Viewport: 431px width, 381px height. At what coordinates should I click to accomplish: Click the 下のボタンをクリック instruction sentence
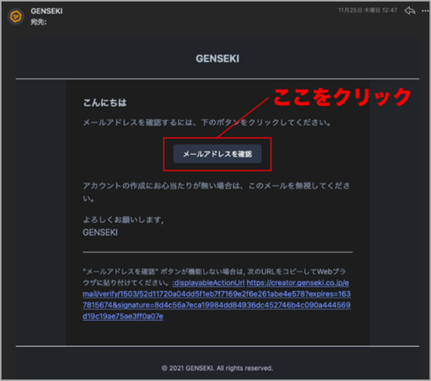click(x=207, y=123)
